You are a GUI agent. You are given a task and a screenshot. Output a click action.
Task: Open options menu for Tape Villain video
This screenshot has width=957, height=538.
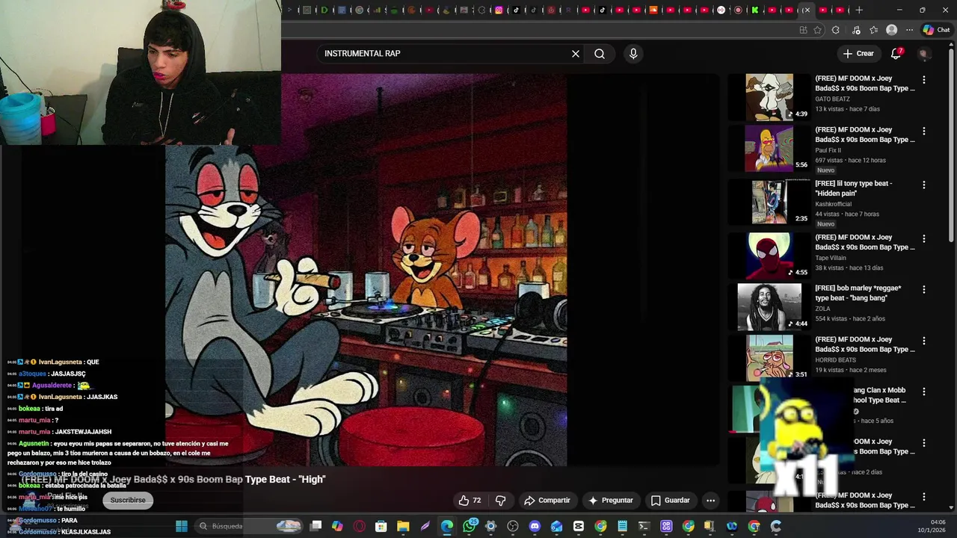click(x=923, y=238)
